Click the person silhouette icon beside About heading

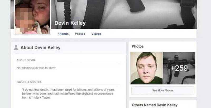click(16, 48)
